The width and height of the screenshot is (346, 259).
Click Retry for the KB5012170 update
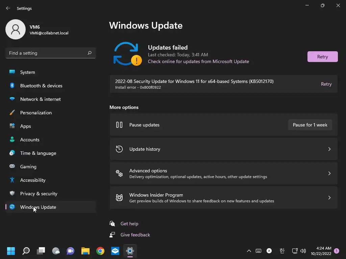tap(326, 84)
